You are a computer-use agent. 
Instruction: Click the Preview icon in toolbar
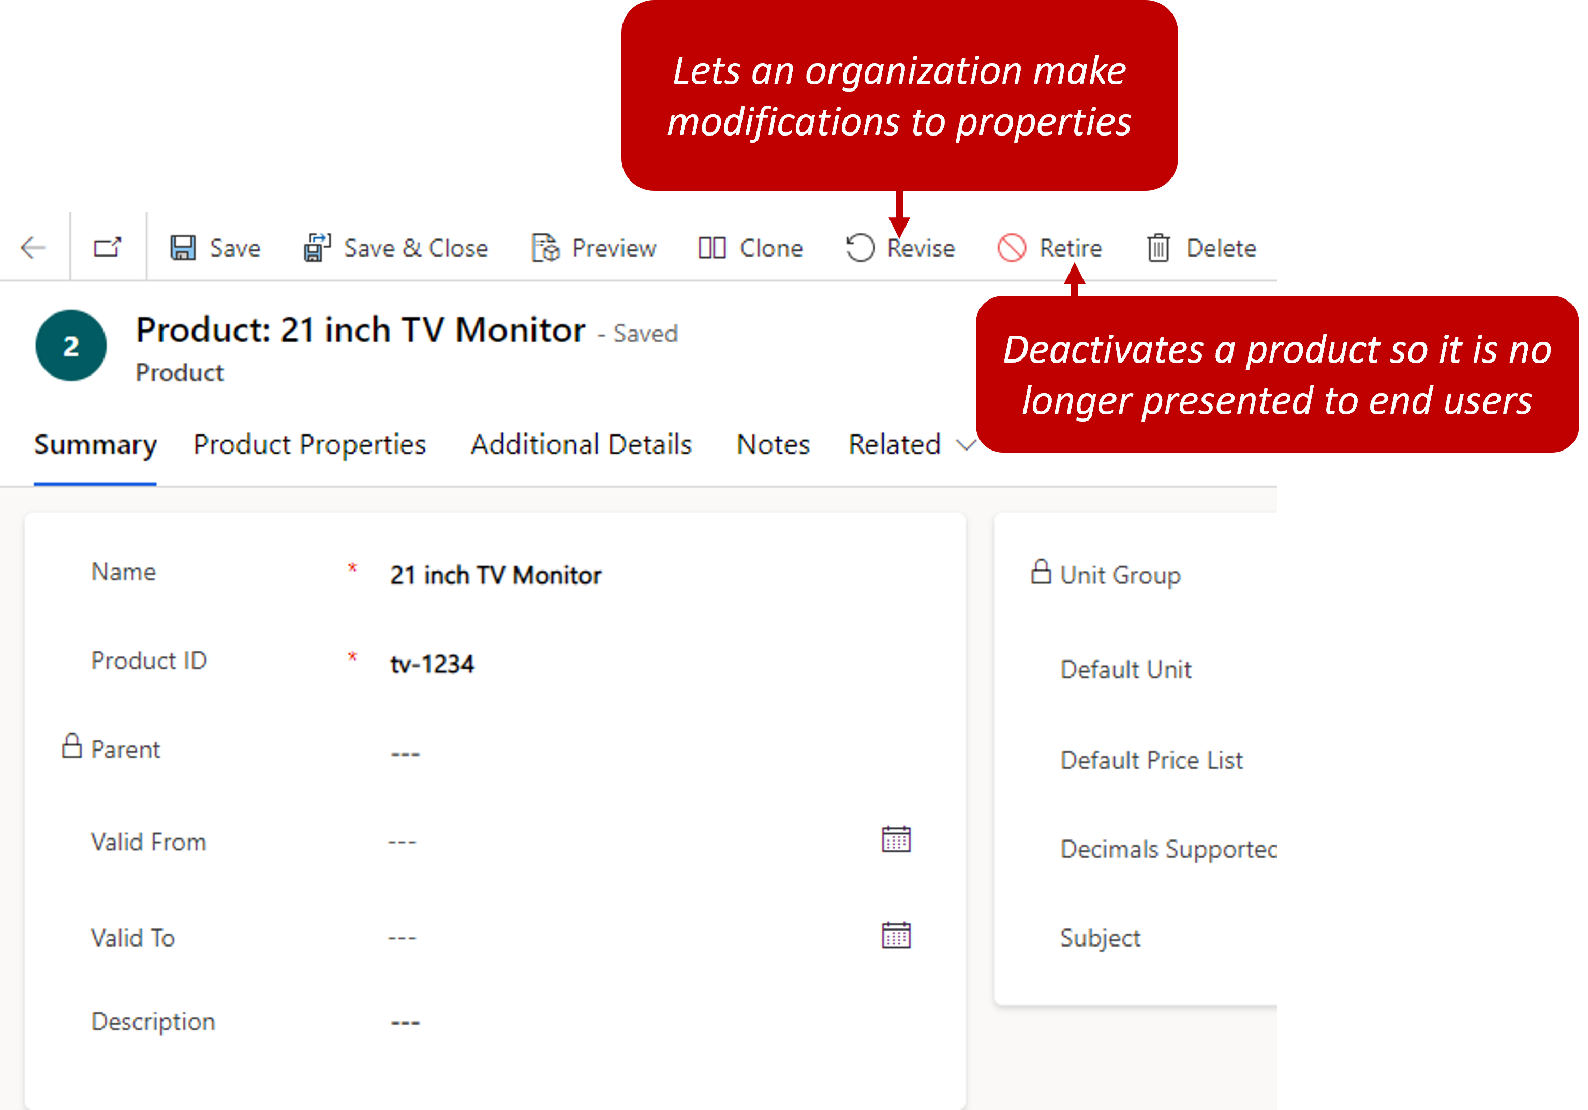[546, 248]
